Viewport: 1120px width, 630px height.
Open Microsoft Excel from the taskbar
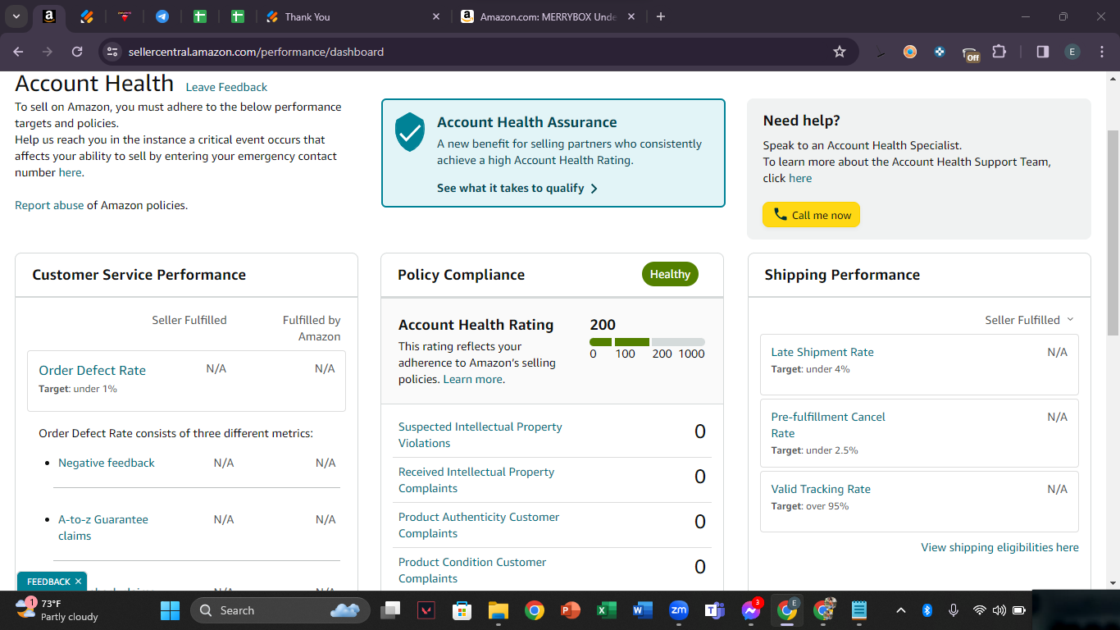(x=606, y=610)
